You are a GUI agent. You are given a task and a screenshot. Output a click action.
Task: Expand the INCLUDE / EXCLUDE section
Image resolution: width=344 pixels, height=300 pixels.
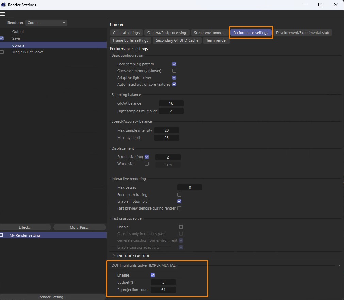114,255
